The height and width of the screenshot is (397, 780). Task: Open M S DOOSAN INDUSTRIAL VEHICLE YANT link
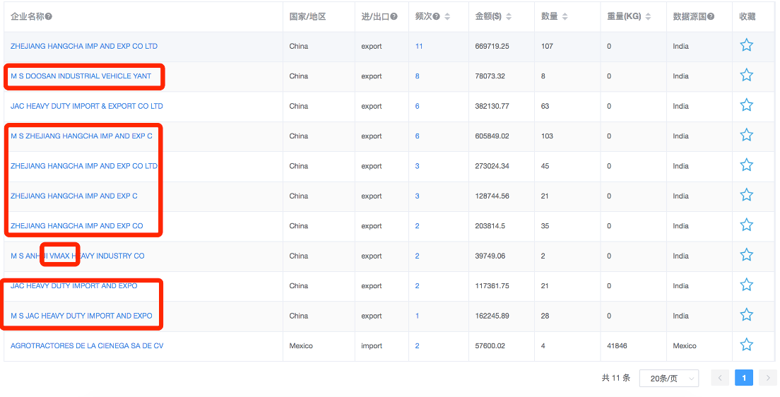(x=81, y=76)
